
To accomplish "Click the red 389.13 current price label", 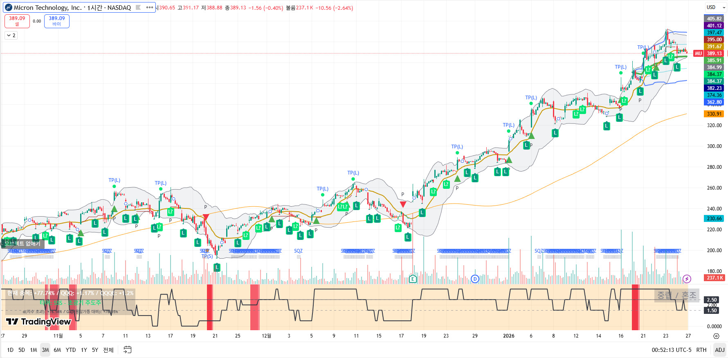I will [x=714, y=54].
